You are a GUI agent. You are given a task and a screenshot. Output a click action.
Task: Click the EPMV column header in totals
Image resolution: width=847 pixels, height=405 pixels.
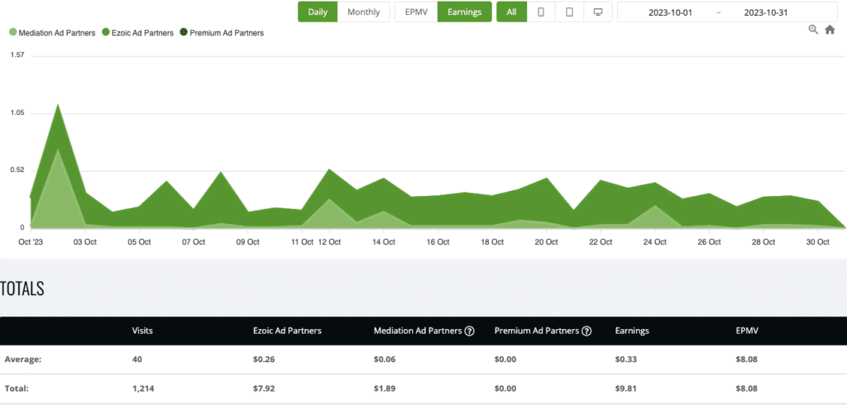pos(746,331)
